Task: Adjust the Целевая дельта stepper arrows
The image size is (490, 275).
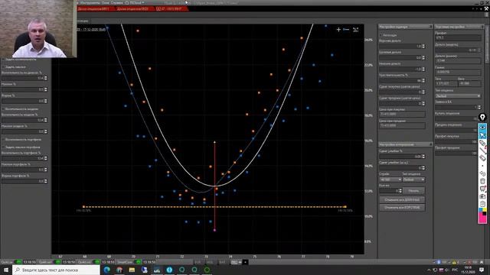Action: point(423,58)
